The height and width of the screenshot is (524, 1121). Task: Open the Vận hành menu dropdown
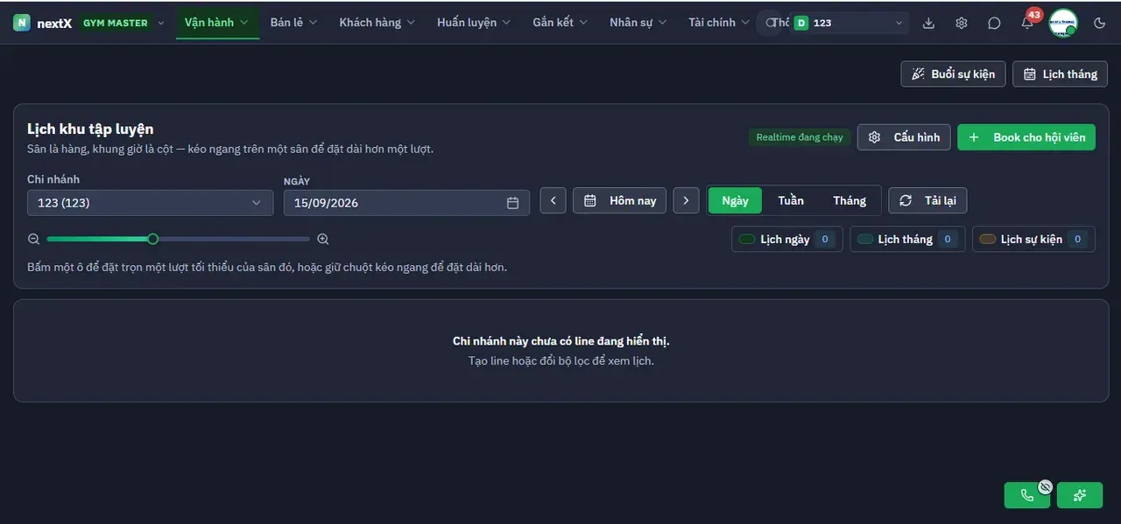click(217, 23)
